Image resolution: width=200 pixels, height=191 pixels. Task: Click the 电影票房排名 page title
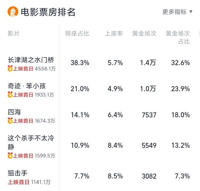coord(48,12)
